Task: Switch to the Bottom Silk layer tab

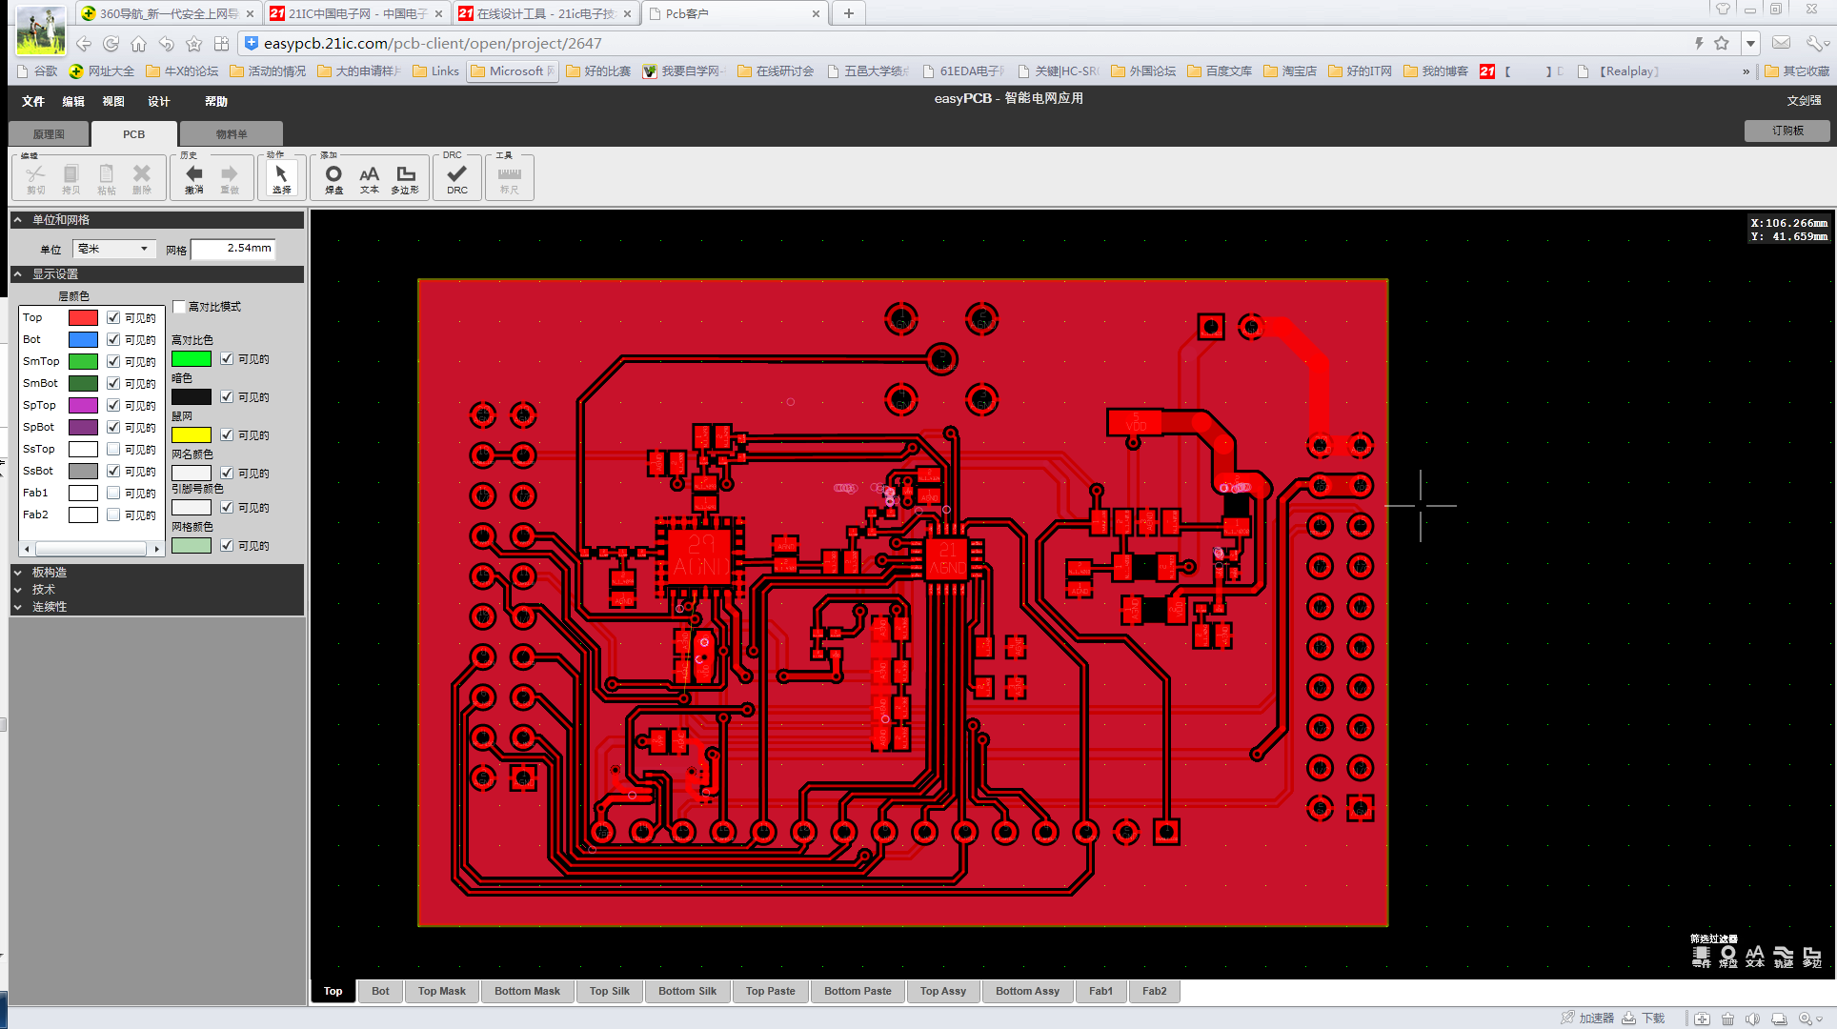Action: [x=687, y=991]
